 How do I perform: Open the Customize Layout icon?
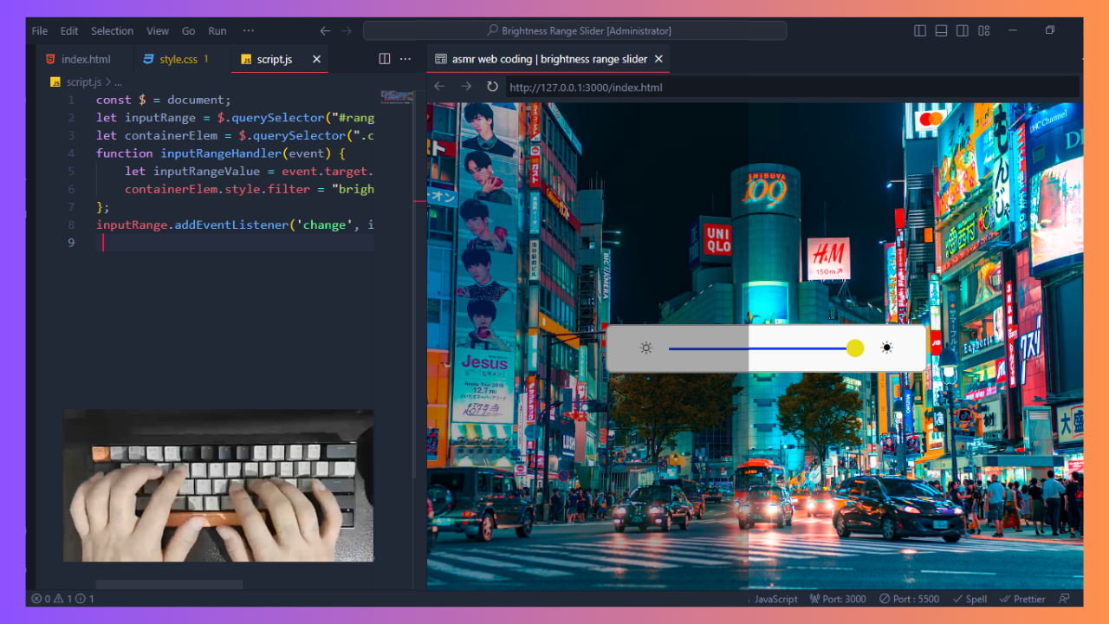(x=983, y=29)
